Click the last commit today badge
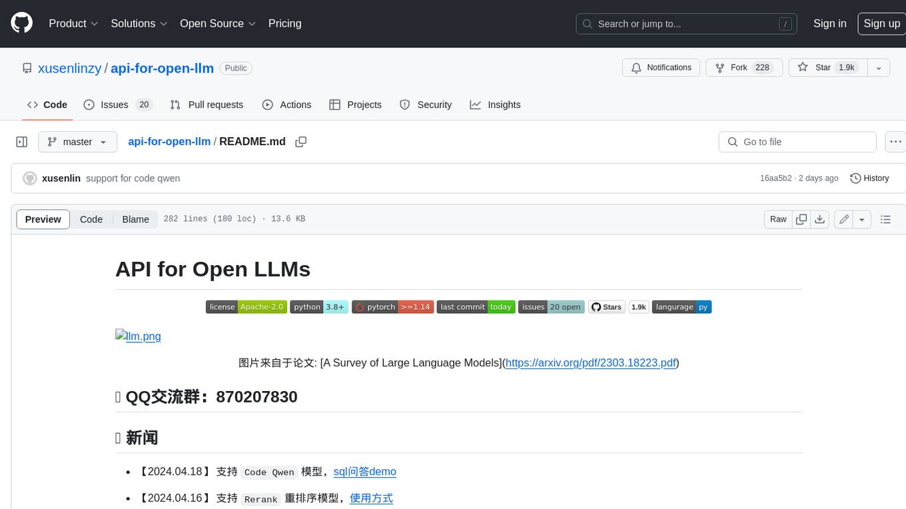The height and width of the screenshot is (509, 906). coord(476,307)
